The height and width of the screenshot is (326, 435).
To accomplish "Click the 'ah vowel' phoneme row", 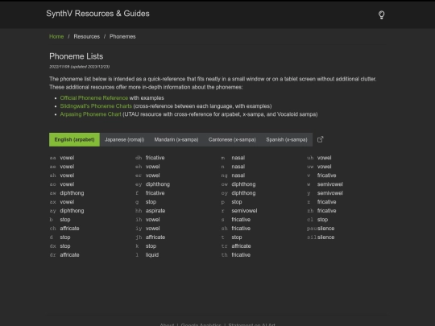I will point(62,175).
